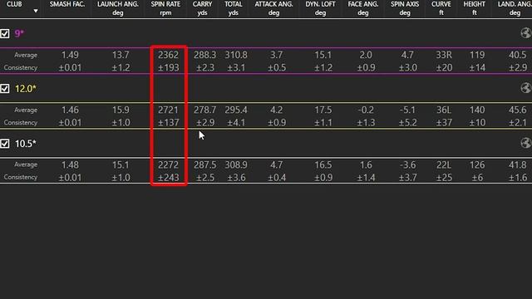The height and width of the screenshot is (299, 532).
Task: Click height value 126
Action: pos(477,164)
